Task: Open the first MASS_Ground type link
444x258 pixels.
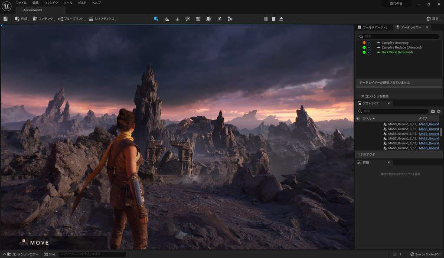Action: pos(429,124)
